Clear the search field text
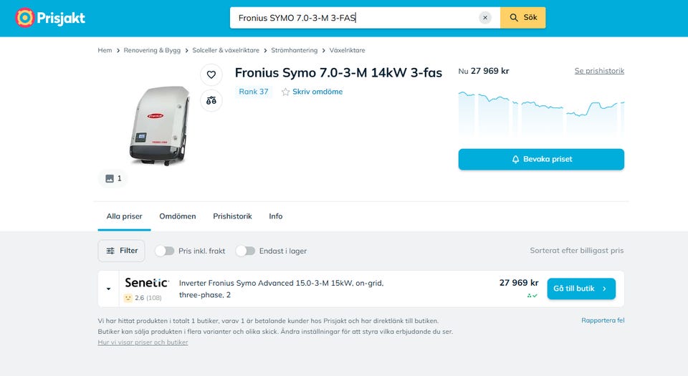The height and width of the screenshot is (376, 688). 485,18
